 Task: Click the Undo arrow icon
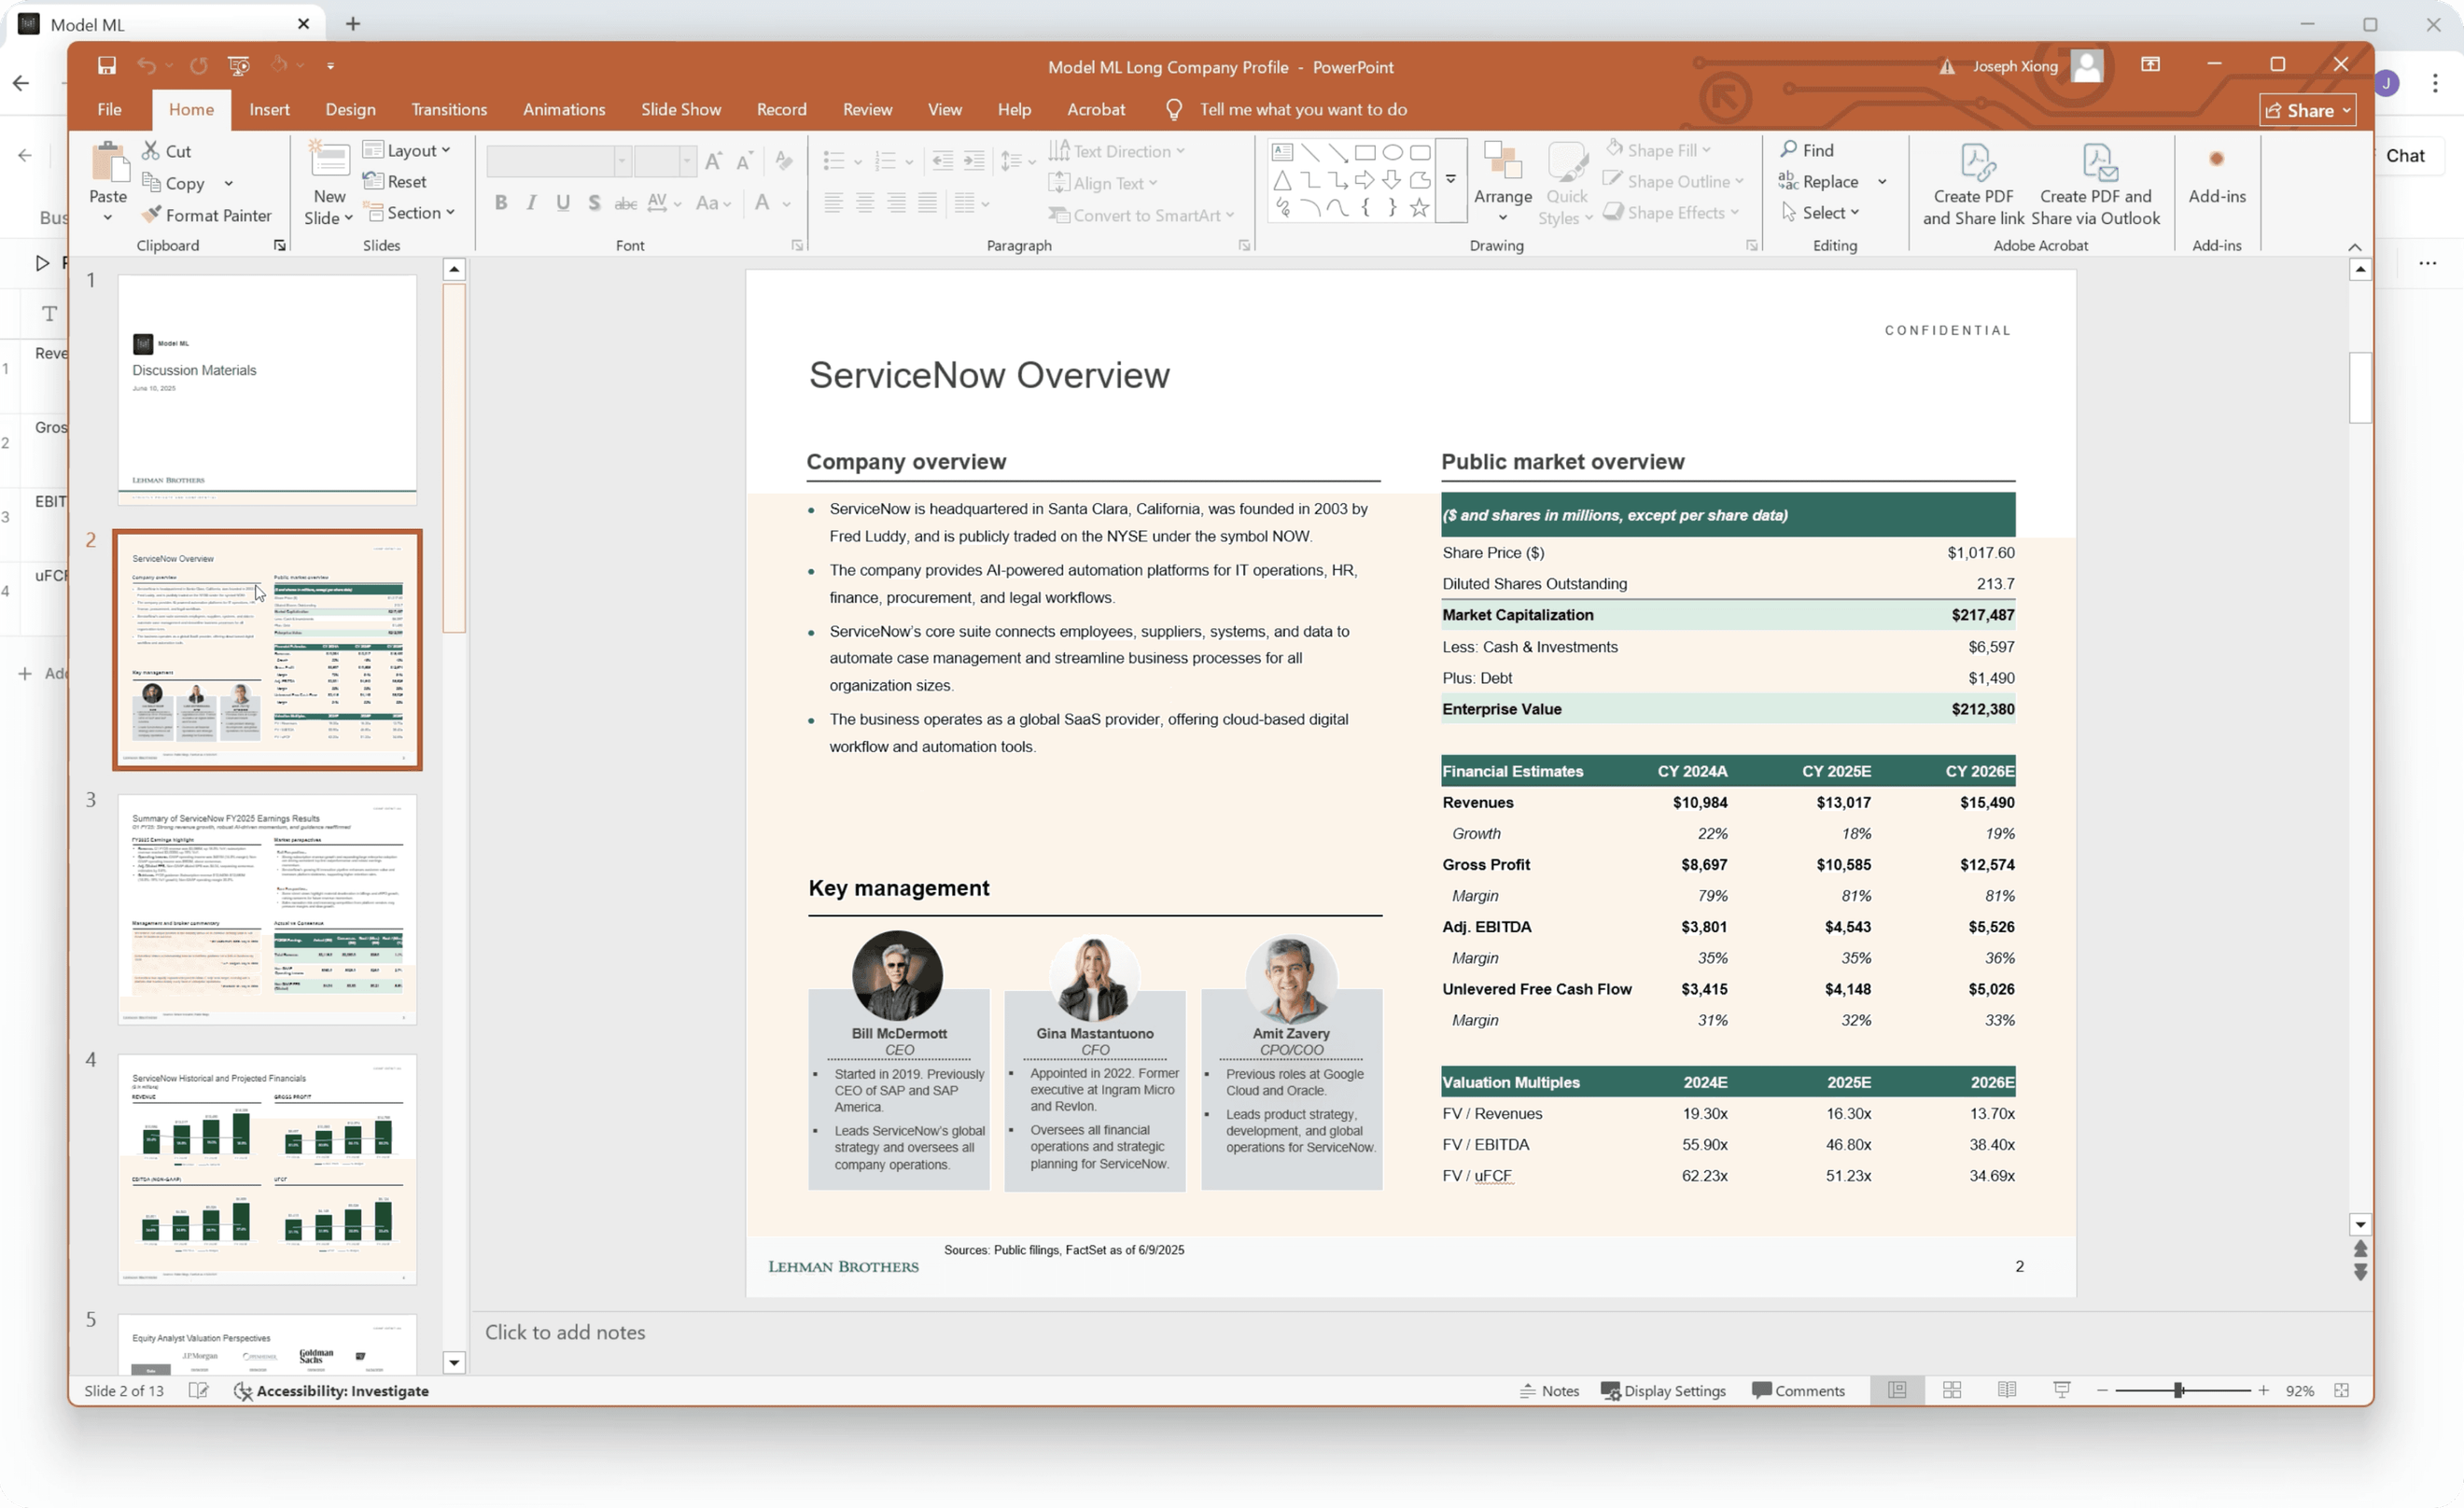coord(146,66)
